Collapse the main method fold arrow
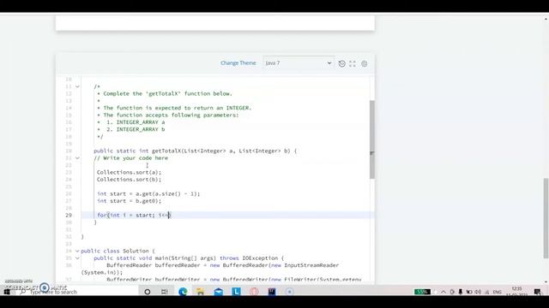549x308 pixels. click(x=77, y=258)
